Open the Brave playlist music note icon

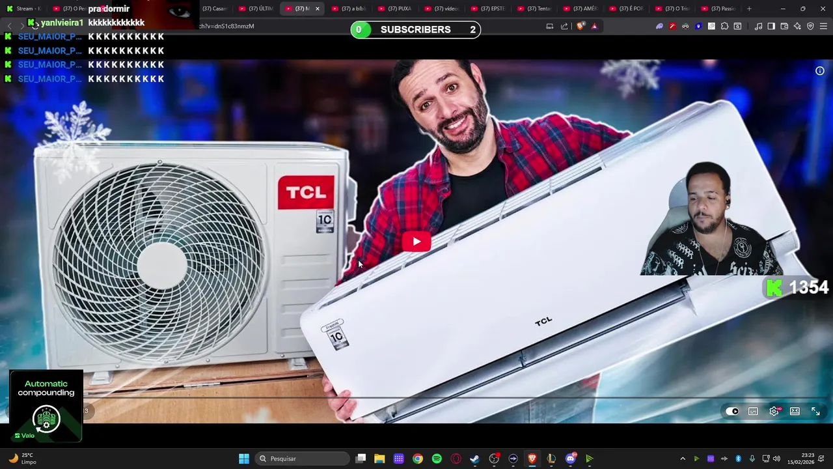tap(758, 26)
